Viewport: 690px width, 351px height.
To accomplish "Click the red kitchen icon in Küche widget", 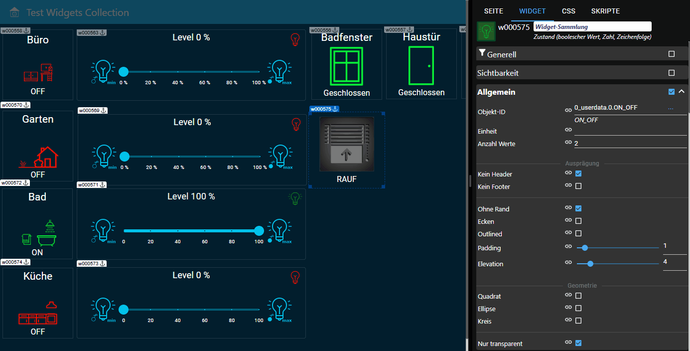I will coord(38,313).
